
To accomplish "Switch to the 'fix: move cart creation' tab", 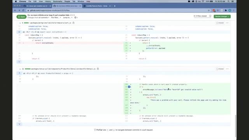I will click(37, 6).
